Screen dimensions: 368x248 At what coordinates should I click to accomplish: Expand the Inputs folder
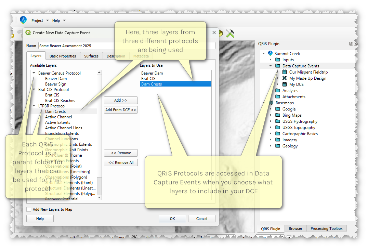271,60
